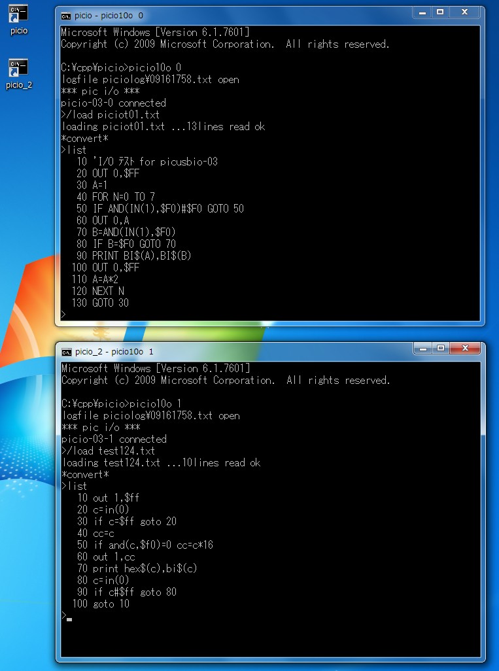Click 'picio-03-0 connected' status line
Image resolution: width=499 pixels, height=671 pixels.
[113, 103]
